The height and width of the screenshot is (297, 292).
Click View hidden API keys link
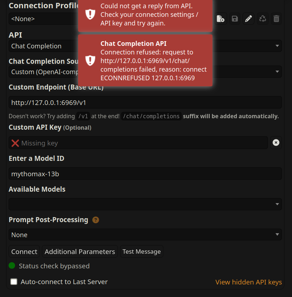[248, 282]
